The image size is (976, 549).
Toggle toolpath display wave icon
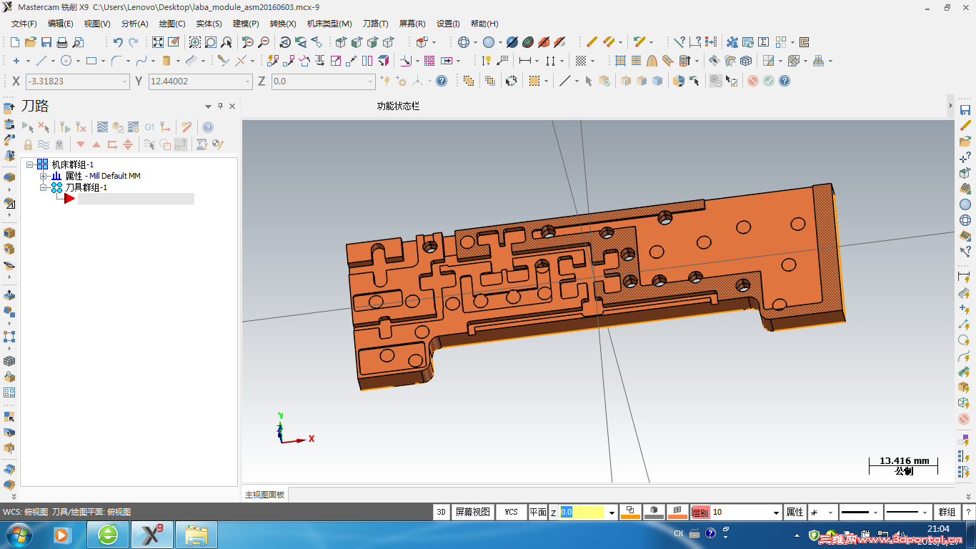point(44,144)
